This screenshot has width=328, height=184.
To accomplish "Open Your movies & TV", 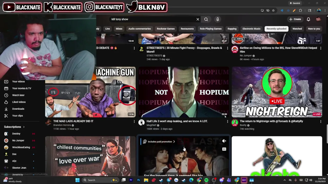I will pos(22,88).
